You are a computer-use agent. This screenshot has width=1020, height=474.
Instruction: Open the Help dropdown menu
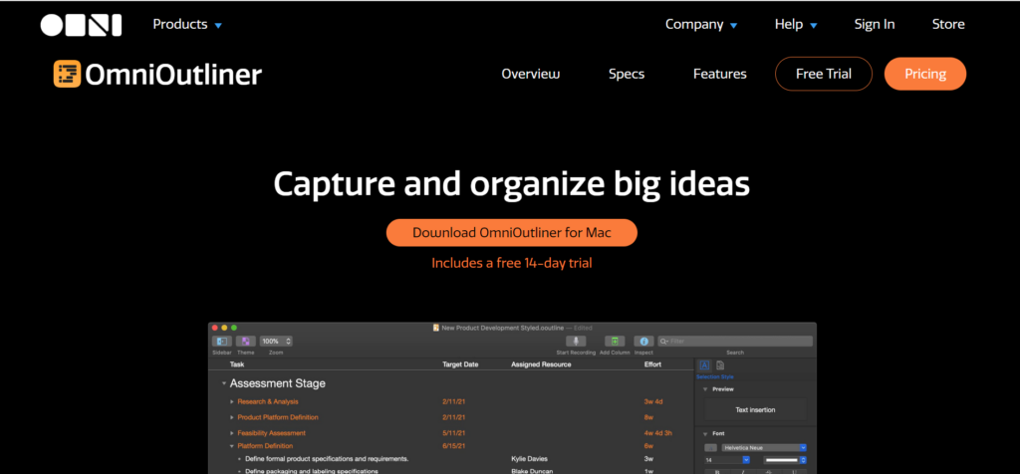pyautogui.click(x=796, y=25)
